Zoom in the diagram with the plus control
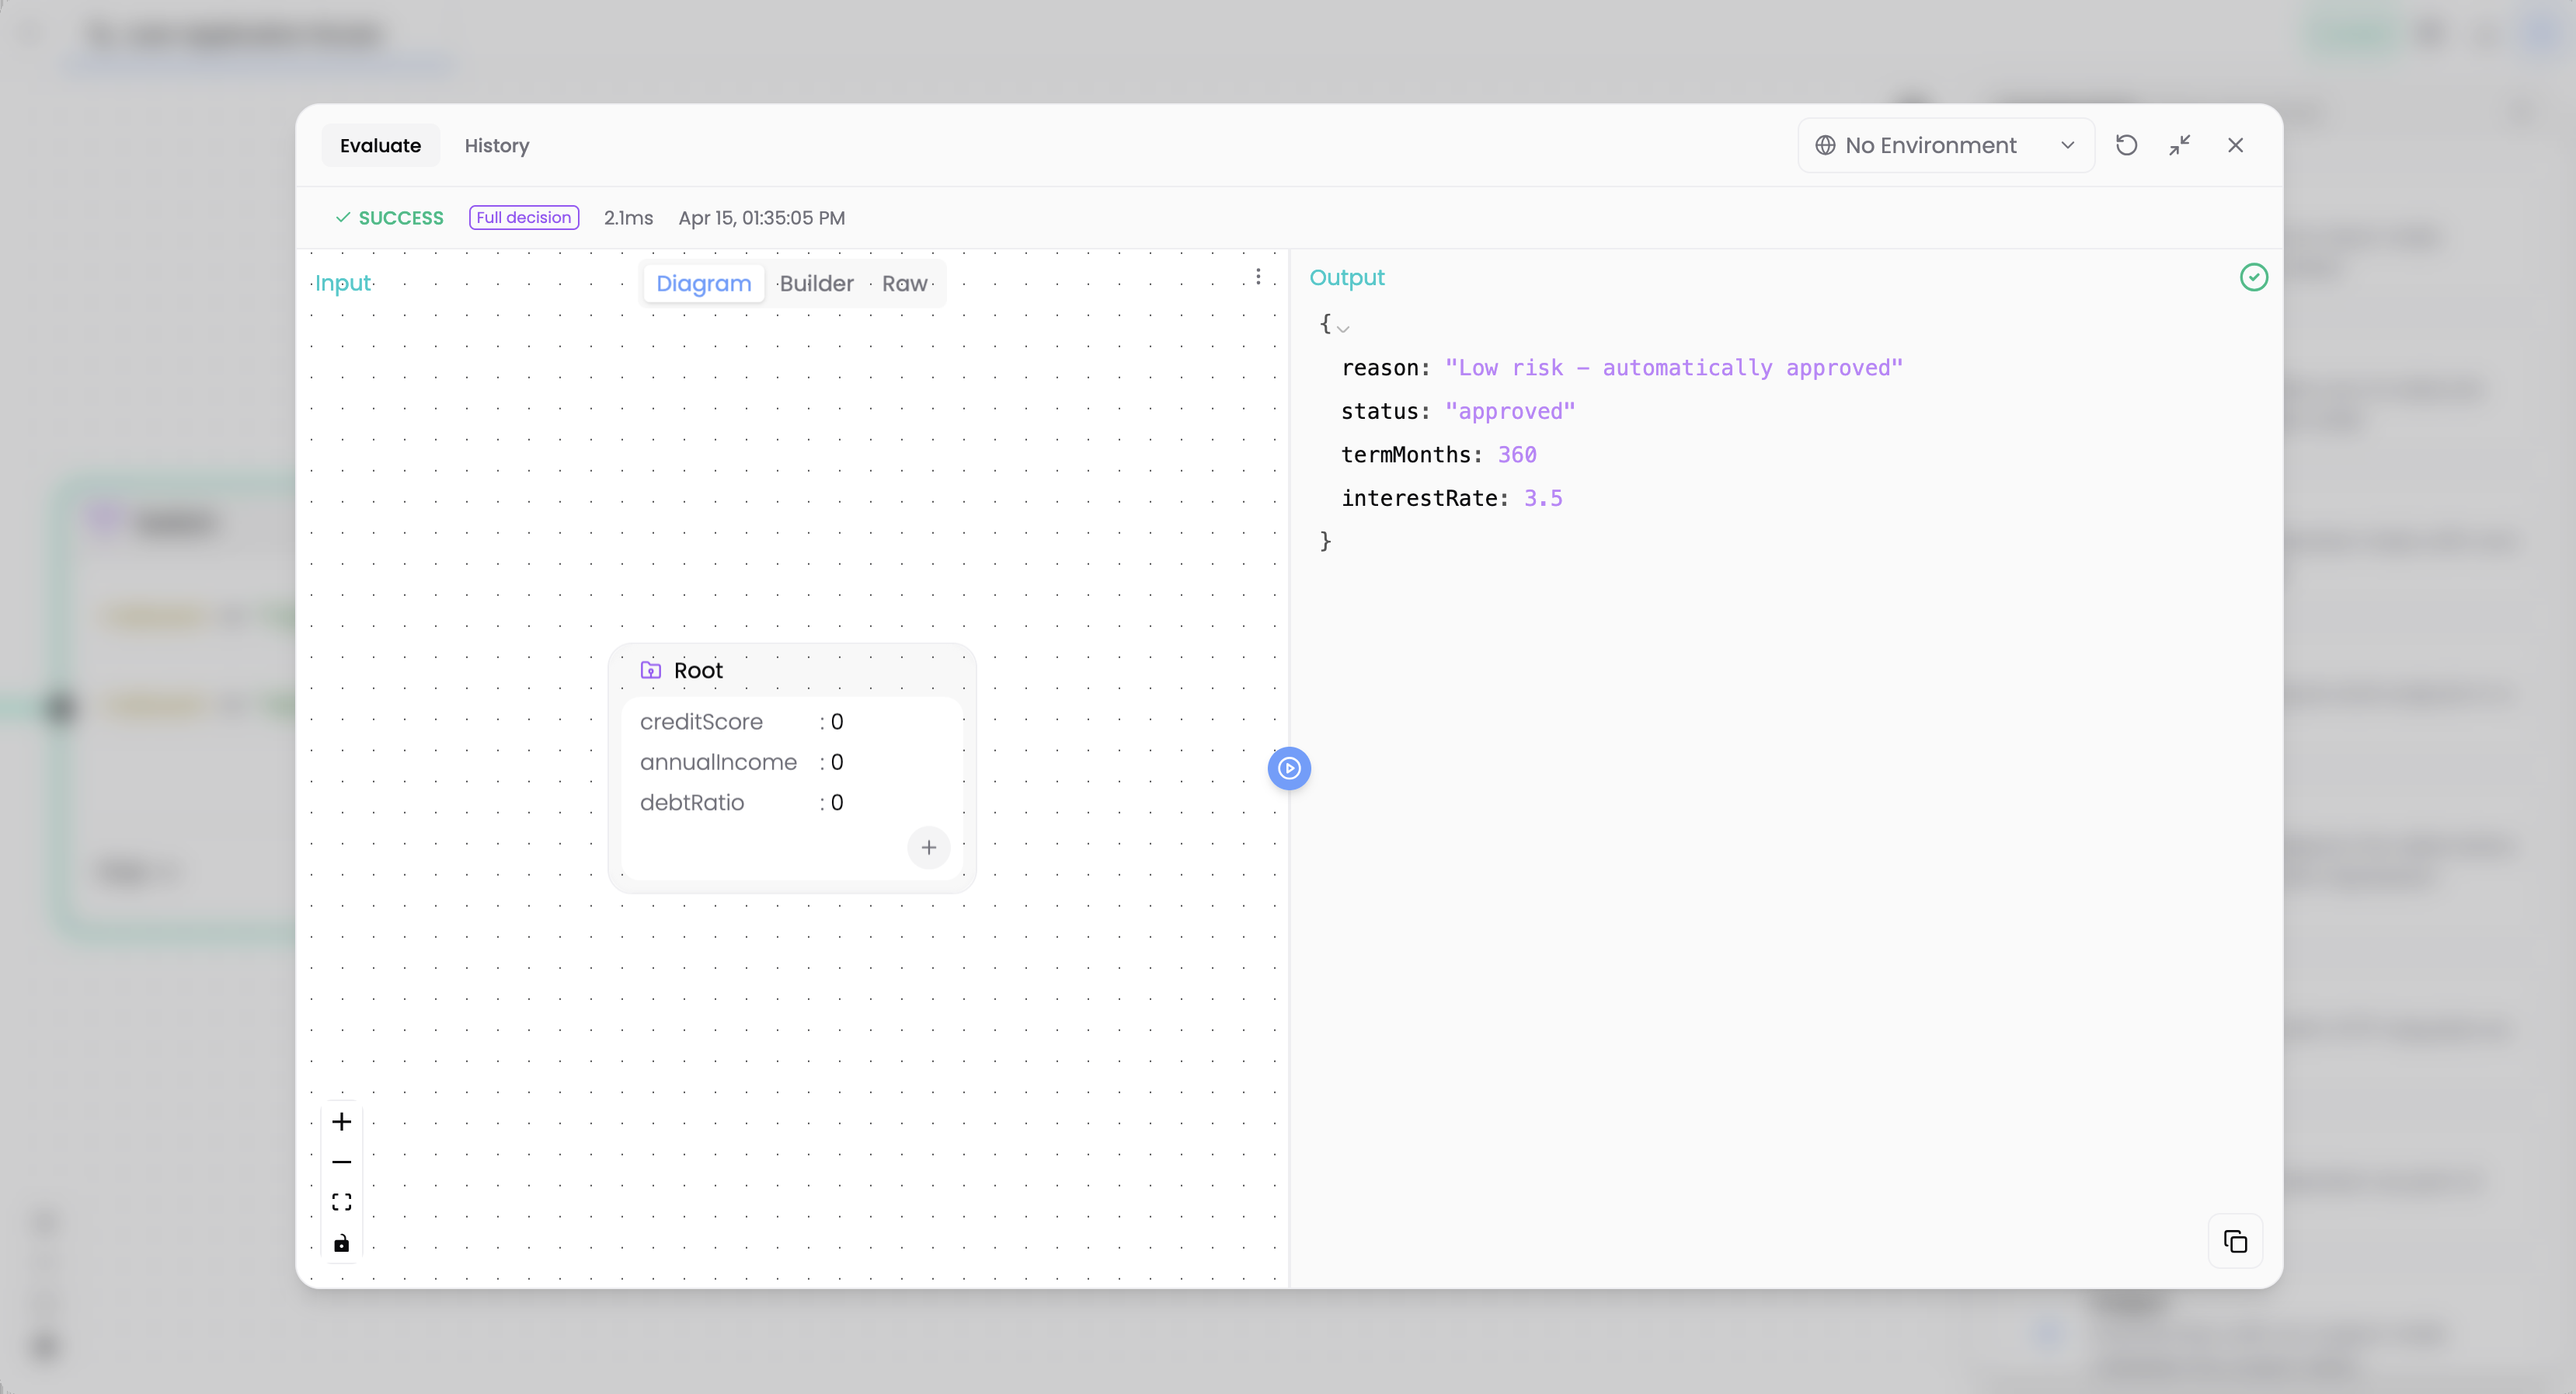2576x1394 pixels. (342, 1121)
